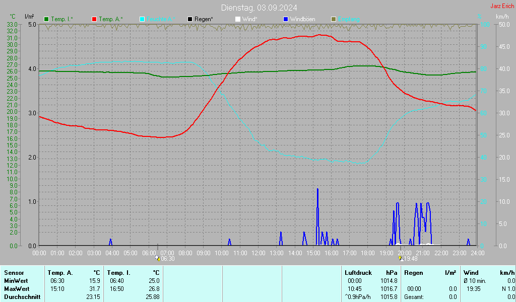Select the cyan humidity legend swatch
The width and height of the screenshot is (516, 302).
[x=142, y=19]
